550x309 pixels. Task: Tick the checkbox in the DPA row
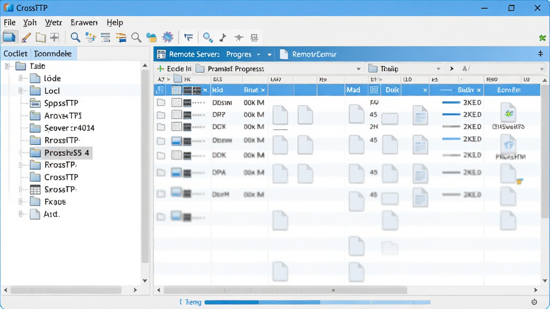click(161, 172)
